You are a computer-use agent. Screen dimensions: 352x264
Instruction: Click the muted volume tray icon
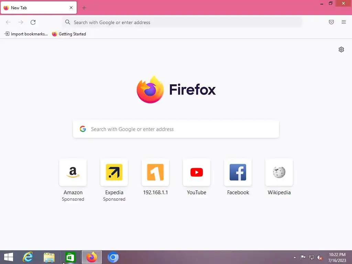pyautogui.click(x=320, y=257)
